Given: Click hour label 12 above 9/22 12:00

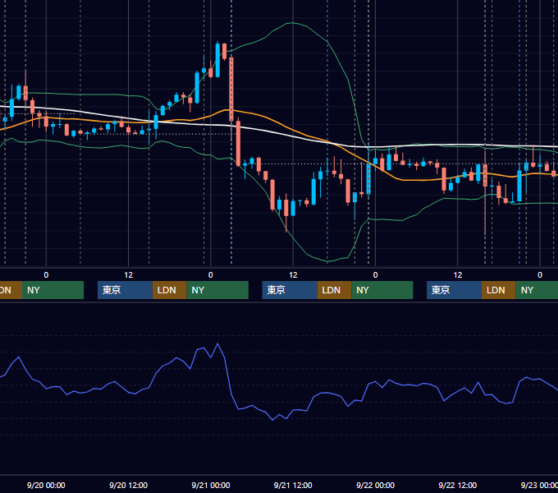Looking at the screenshot, I should (458, 275).
